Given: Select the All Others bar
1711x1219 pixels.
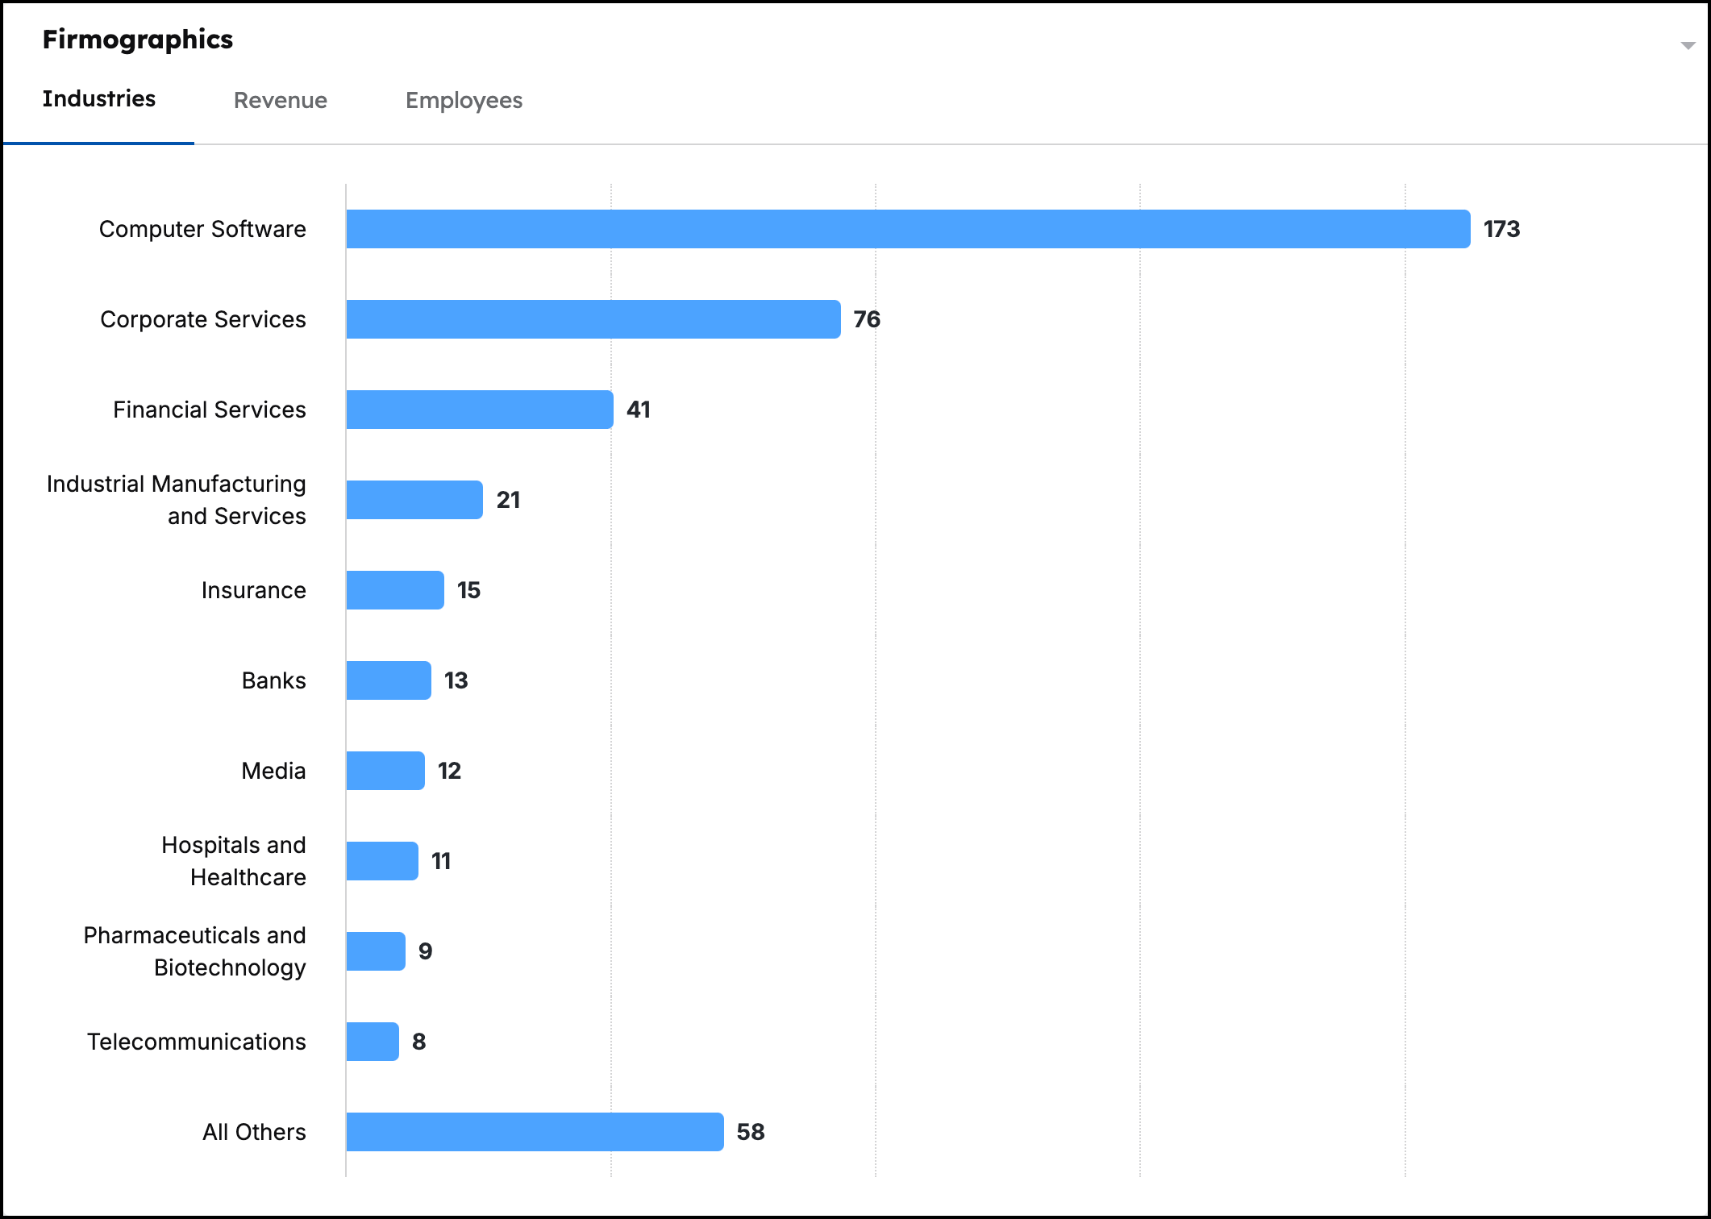Looking at the screenshot, I should pos(534,1132).
